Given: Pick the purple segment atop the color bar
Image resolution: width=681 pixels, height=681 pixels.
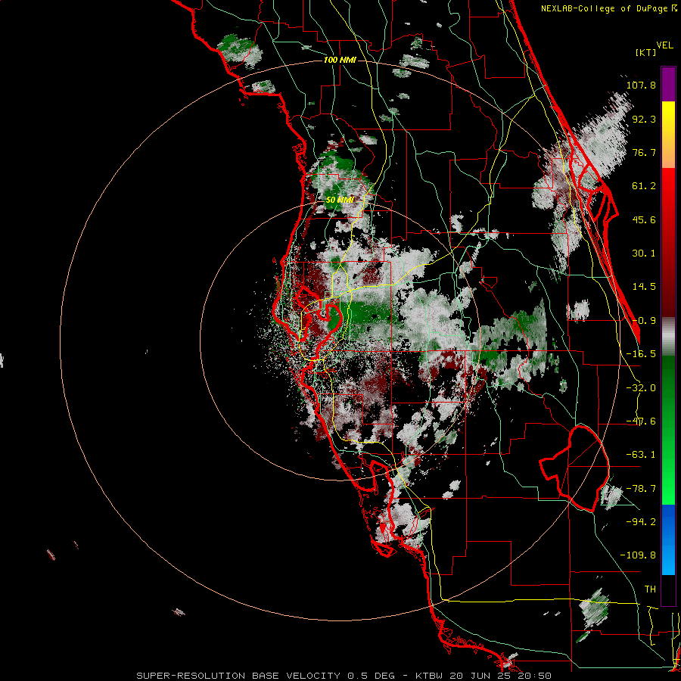Looking at the screenshot, I should (x=668, y=84).
